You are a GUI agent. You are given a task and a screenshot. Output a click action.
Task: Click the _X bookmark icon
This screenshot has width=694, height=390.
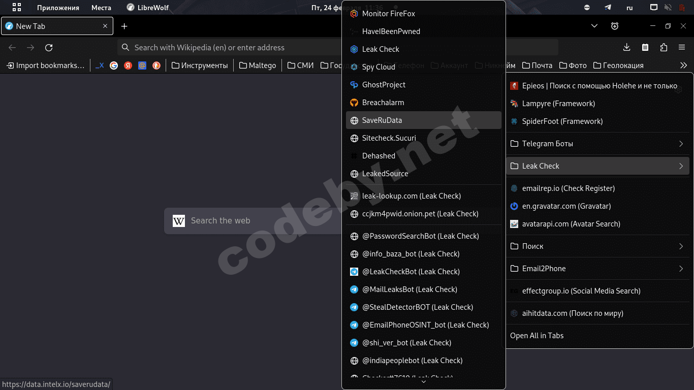coord(100,66)
